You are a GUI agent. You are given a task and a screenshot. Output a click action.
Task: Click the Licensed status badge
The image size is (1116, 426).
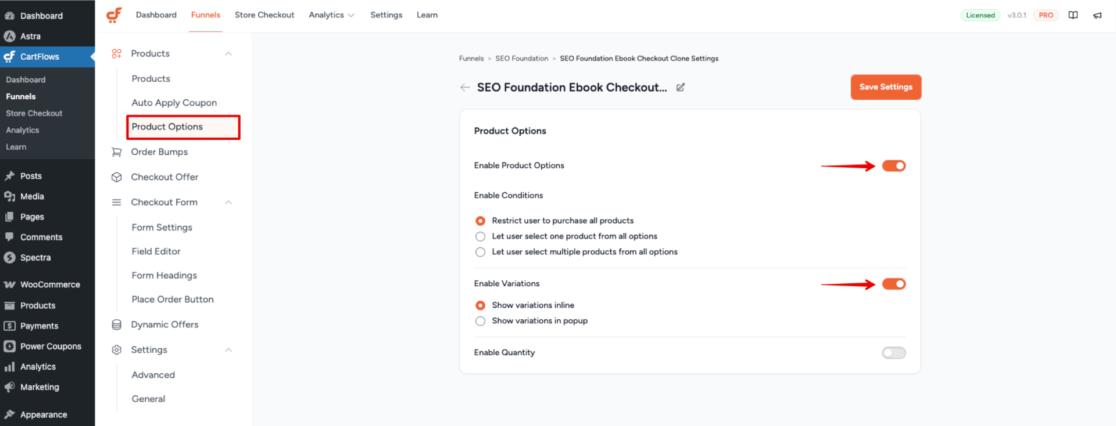coord(981,15)
